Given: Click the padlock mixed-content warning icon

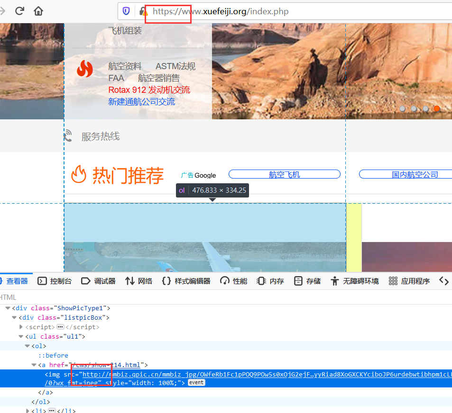Looking at the screenshot, I should [142, 11].
